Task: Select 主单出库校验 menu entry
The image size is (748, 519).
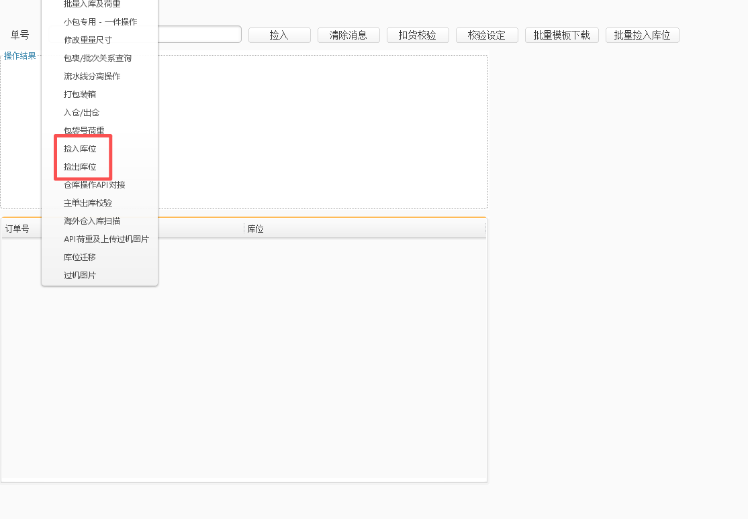Action: 88,203
